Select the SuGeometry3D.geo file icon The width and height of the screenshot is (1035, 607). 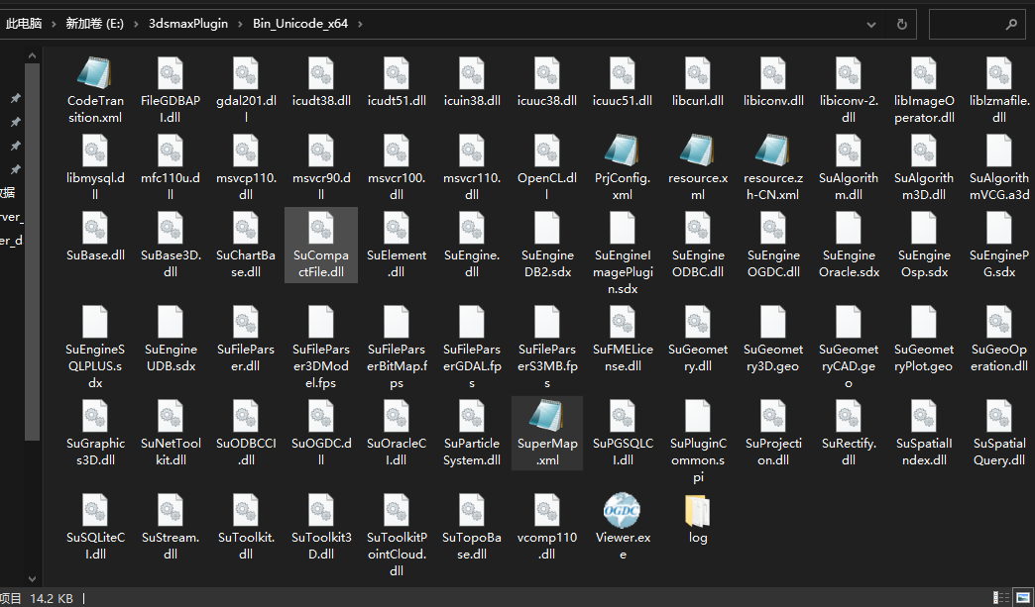773,322
